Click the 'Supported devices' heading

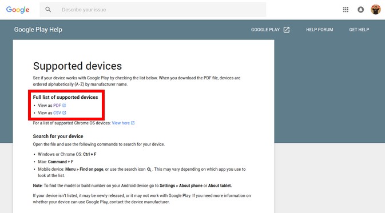pyautogui.click(x=77, y=66)
